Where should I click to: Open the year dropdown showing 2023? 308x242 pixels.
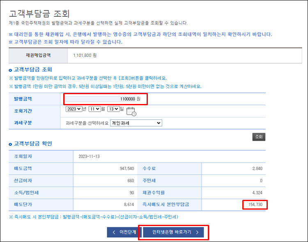(x=74, y=109)
